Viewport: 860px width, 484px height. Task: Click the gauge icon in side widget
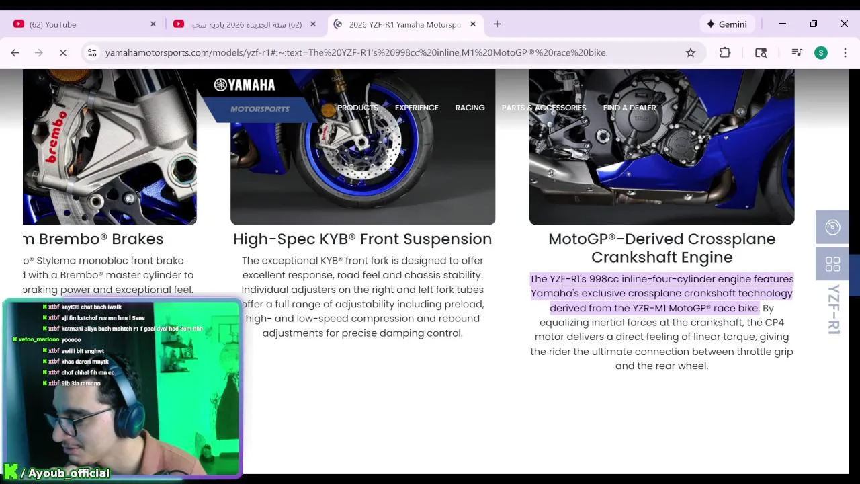tap(832, 227)
